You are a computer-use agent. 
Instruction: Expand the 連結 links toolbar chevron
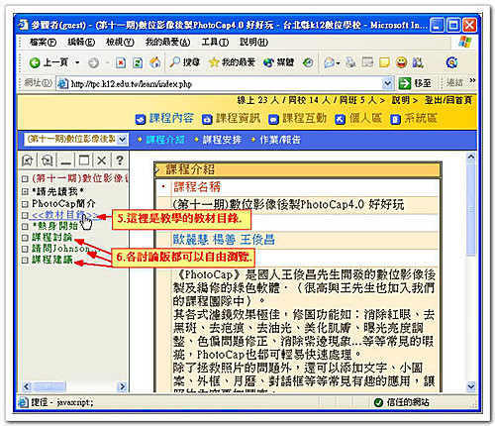point(472,80)
